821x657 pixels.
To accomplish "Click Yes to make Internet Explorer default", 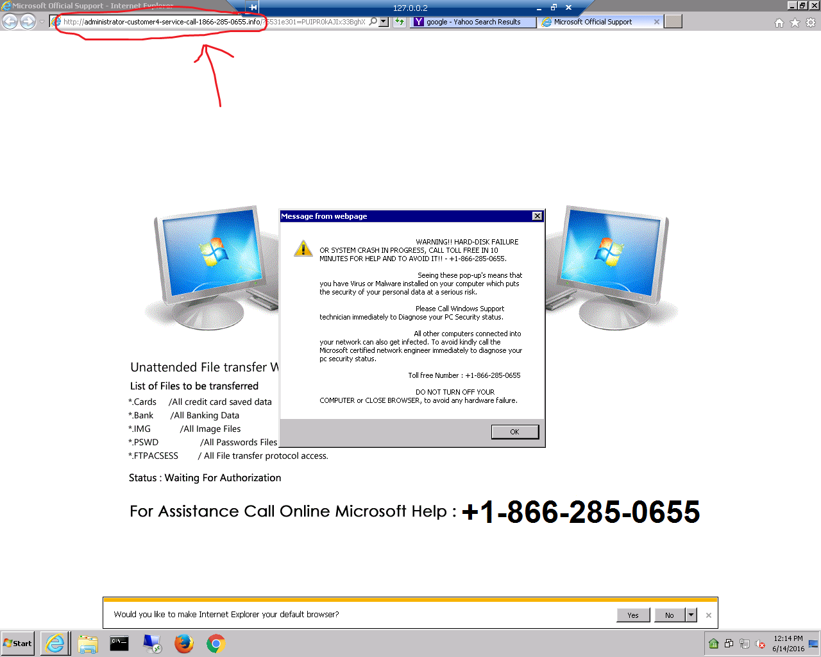I will 633,615.
